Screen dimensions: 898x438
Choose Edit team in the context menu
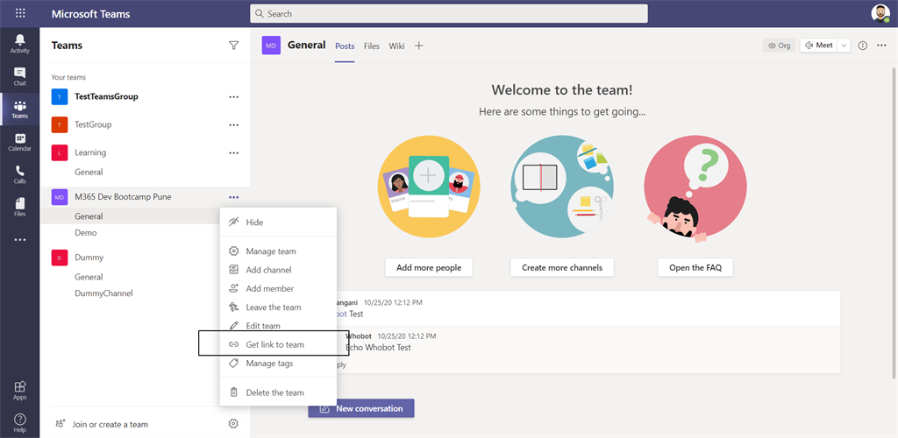(278, 326)
